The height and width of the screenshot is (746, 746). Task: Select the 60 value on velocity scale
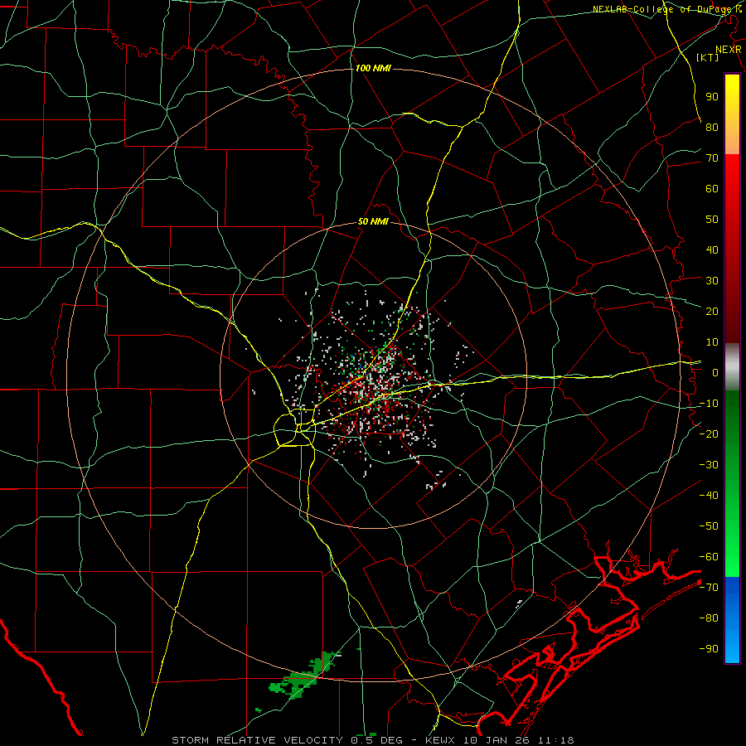pos(712,188)
